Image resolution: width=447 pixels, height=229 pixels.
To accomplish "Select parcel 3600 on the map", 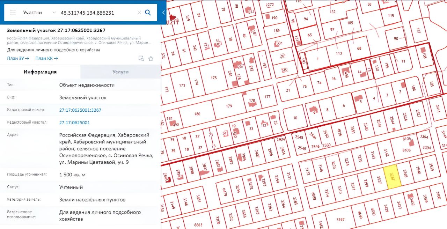I will coord(438,196).
